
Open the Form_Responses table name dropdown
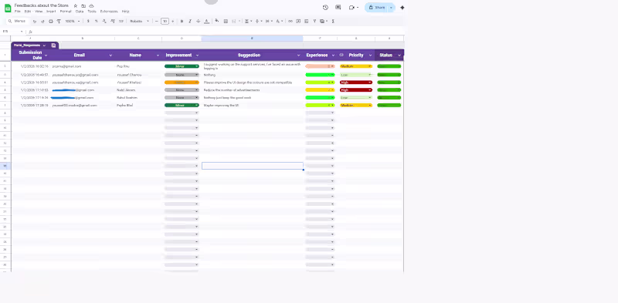44,45
